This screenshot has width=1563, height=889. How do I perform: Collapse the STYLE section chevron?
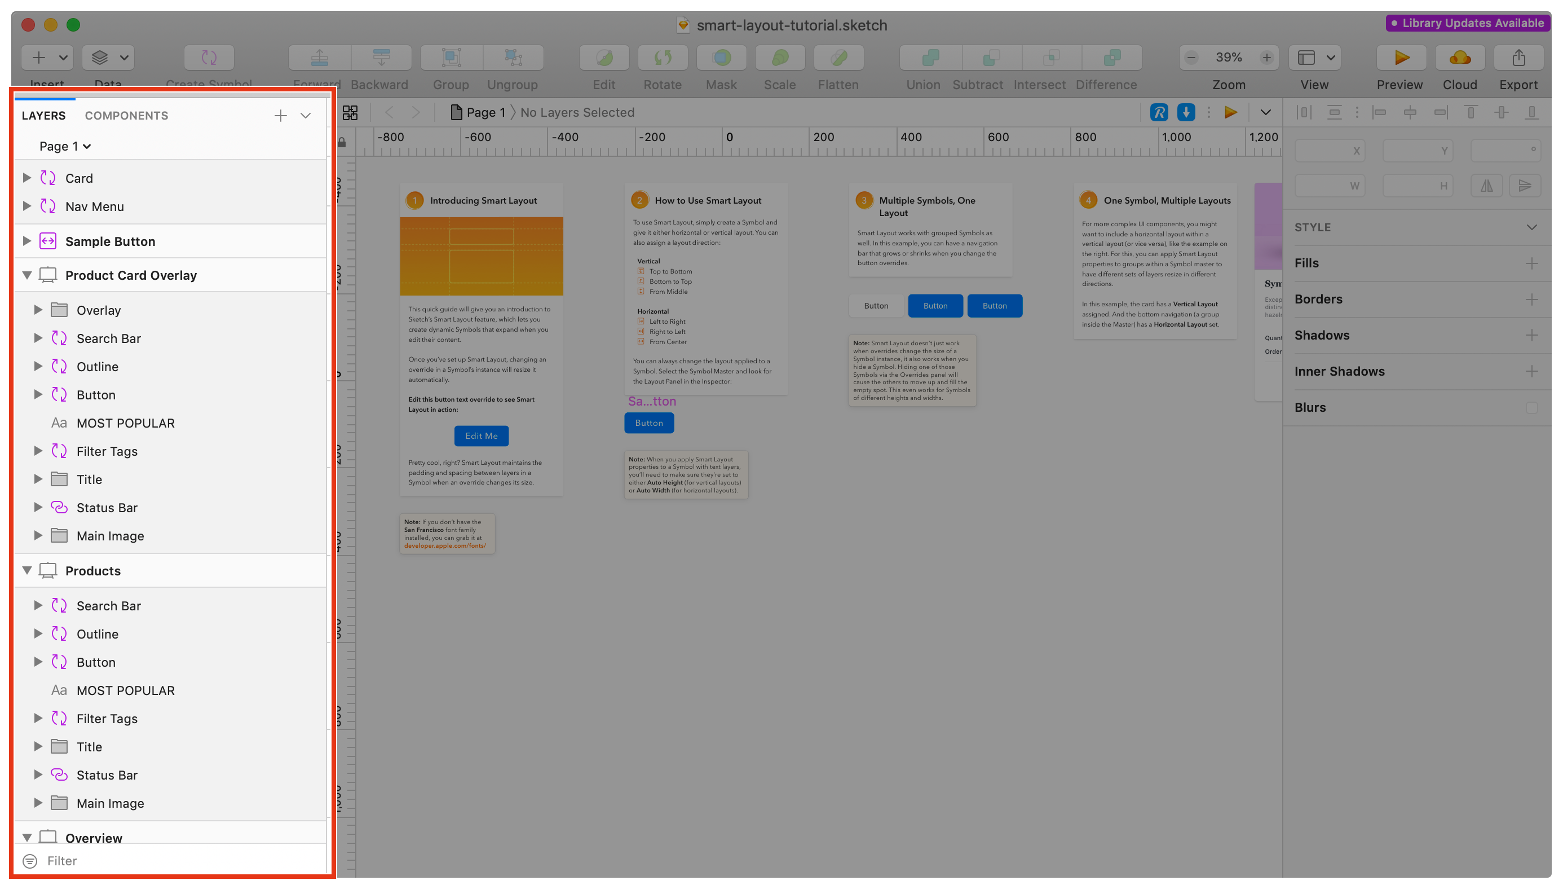coord(1532,227)
